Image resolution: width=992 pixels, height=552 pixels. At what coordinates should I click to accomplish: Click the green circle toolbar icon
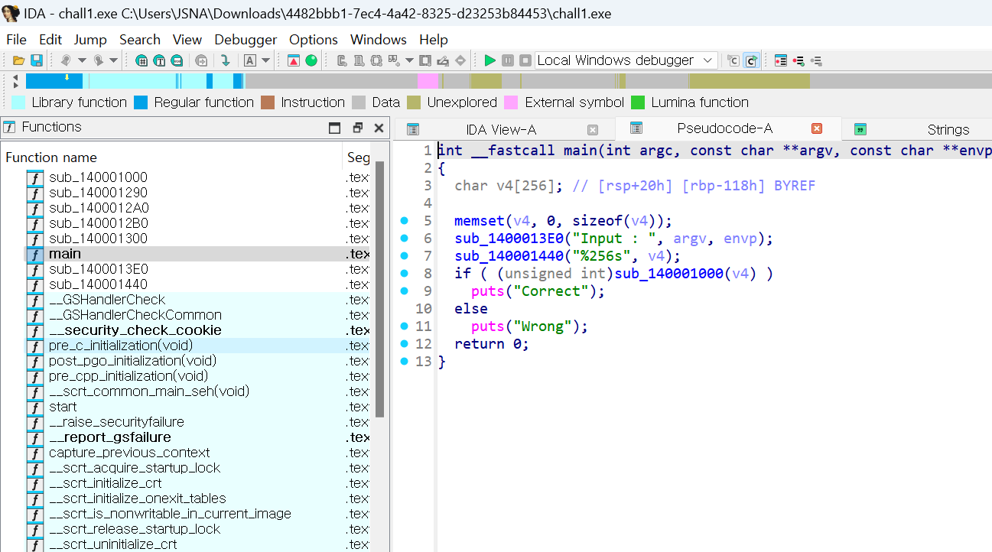click(311, 60)
